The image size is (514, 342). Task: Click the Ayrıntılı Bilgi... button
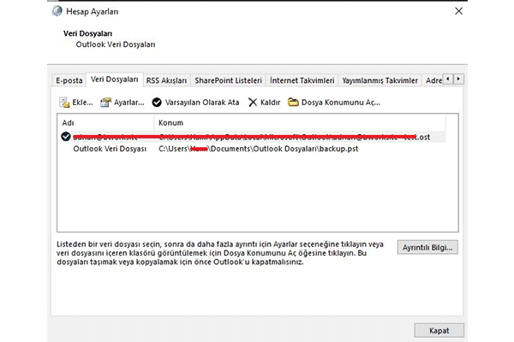coord(427,247)
